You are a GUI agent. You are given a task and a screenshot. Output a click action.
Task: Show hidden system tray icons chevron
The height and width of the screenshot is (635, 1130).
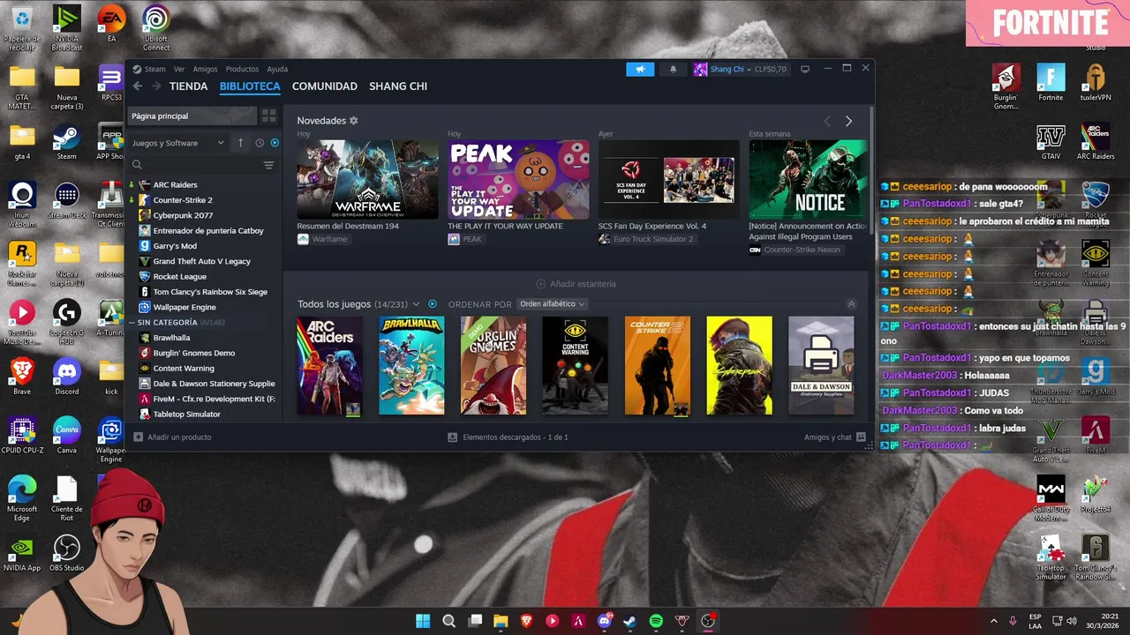(x=993, y=621)
